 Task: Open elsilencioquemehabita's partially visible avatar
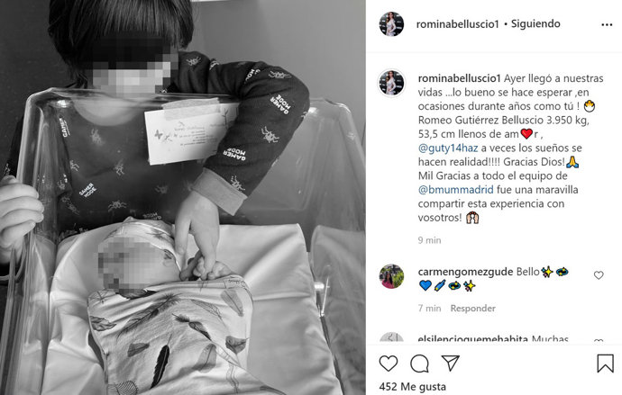click(x=391, y=337)
